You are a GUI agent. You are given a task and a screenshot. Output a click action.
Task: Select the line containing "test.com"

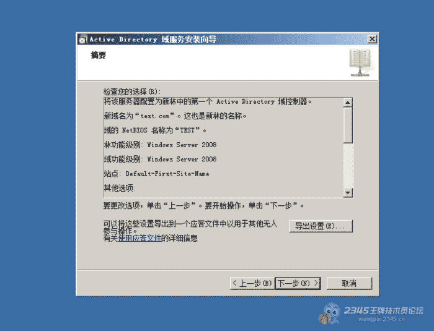coord(175,116)
